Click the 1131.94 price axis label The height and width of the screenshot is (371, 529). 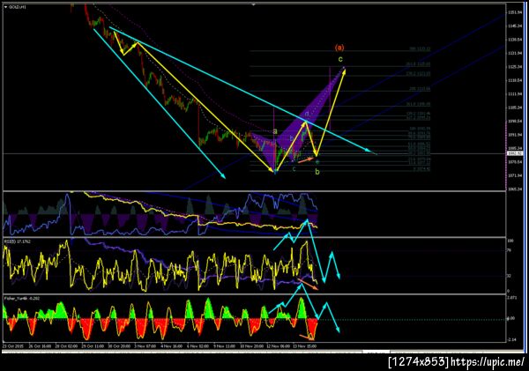515,53
